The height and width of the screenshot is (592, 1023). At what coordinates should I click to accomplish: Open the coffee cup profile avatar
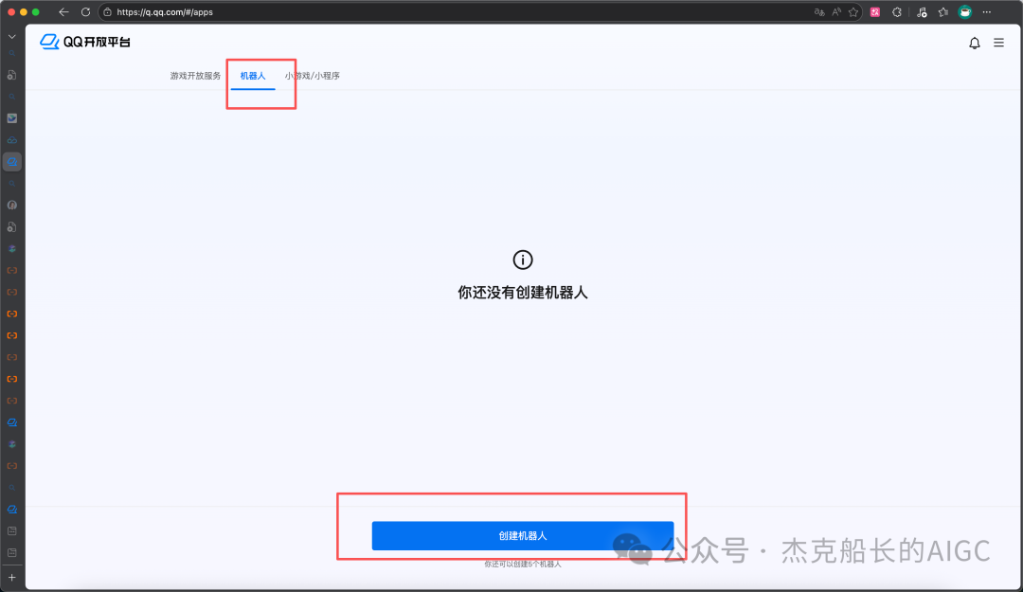tap(965, 11)
